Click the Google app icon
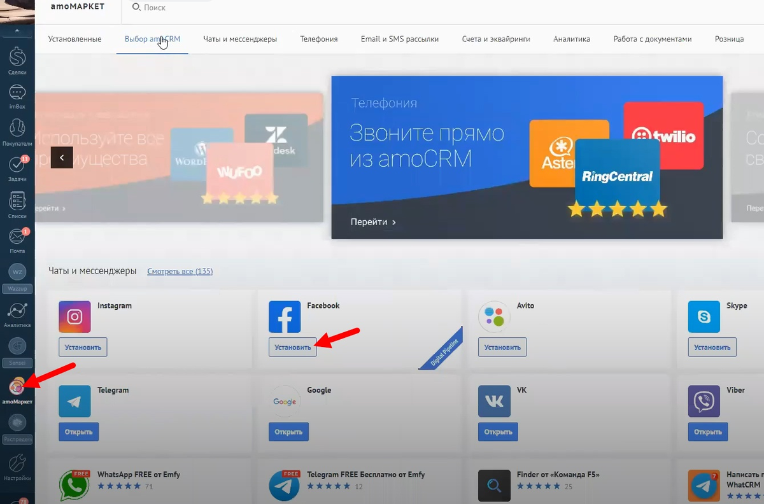This screenshot has height=504, width=764. pos(285,401)
